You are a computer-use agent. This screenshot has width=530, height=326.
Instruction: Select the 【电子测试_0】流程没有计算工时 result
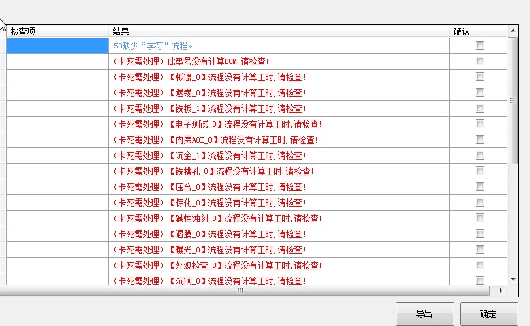point(245,124)
